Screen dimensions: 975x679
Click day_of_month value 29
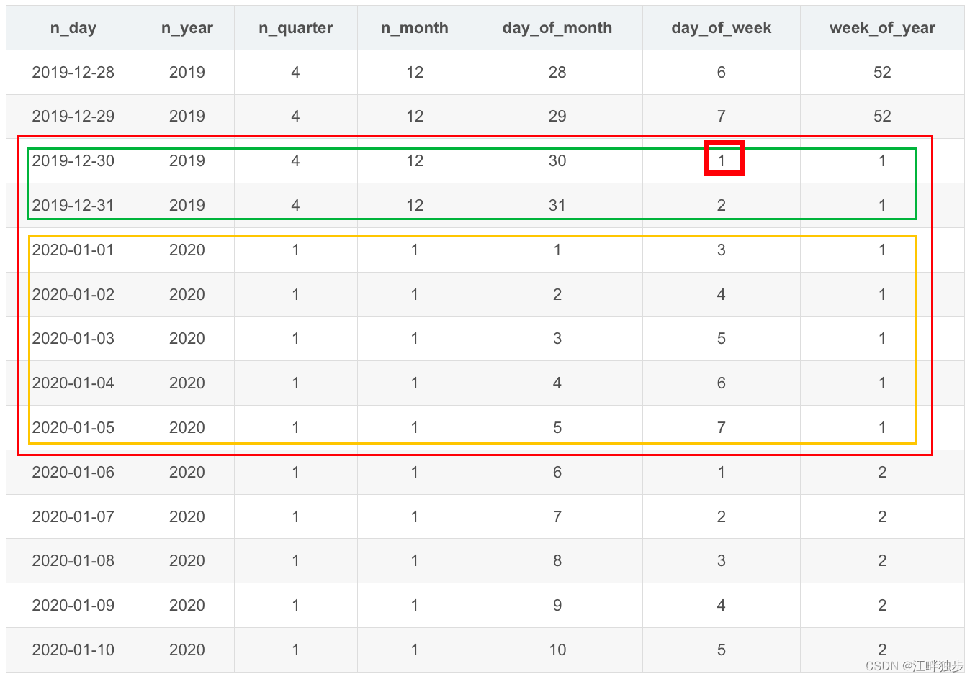tap(557, 116)
